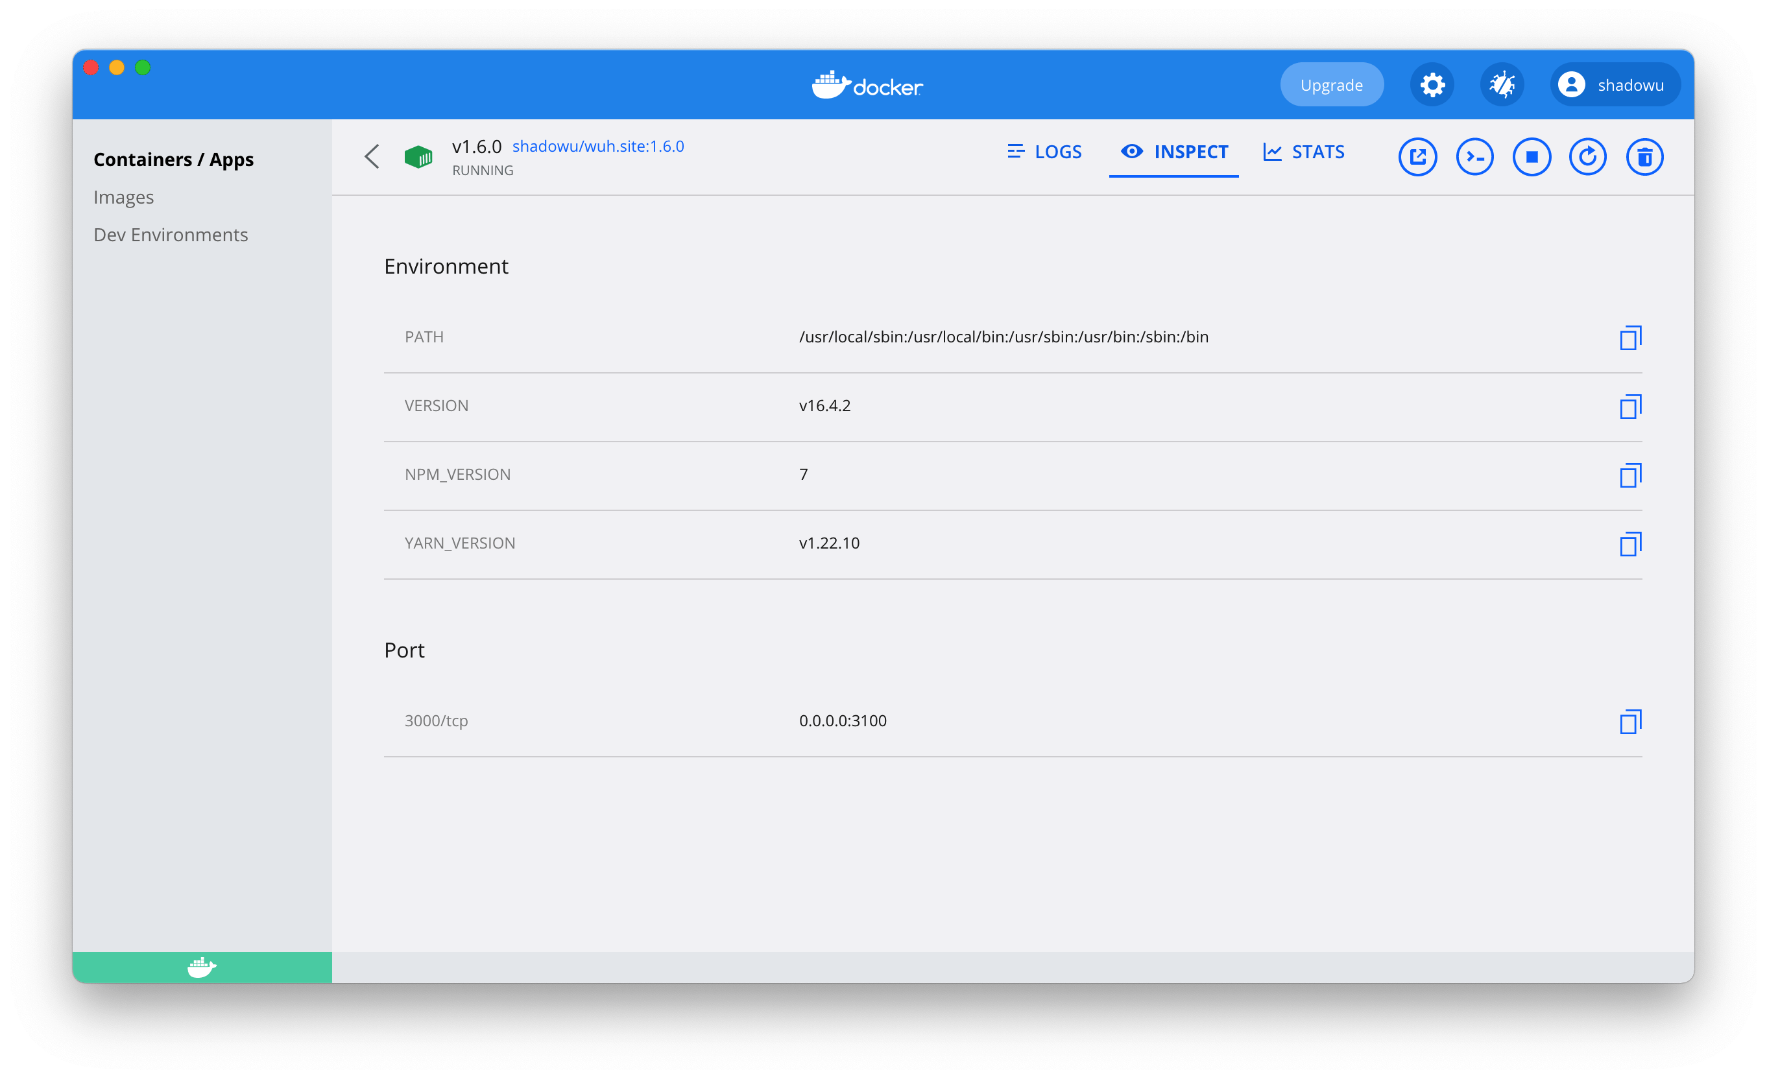Image resolution: width=1767 pixels, height=1079 pixels.
Task: Copy the YARN_VERSION value
Action: pyautogui.click(x=1630, y=543)
